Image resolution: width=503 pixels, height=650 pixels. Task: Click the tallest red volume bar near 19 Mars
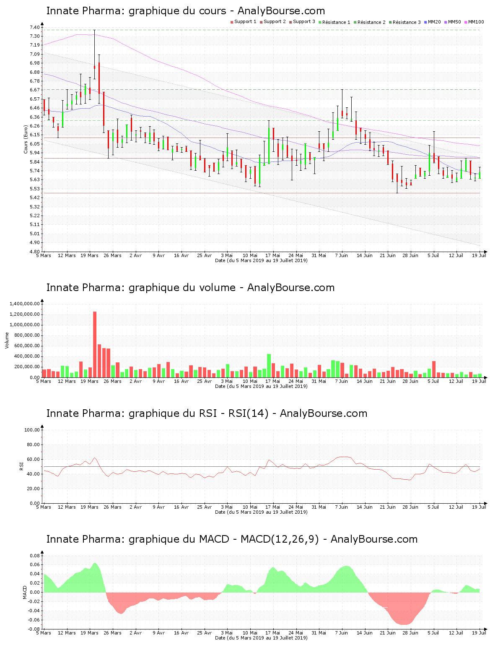click(x=95, y=344)
